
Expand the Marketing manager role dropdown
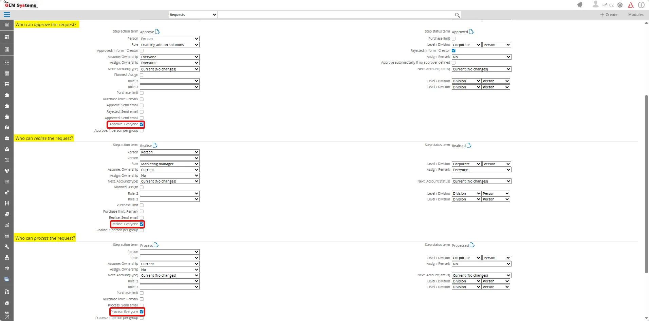click(x=170, y=164)
